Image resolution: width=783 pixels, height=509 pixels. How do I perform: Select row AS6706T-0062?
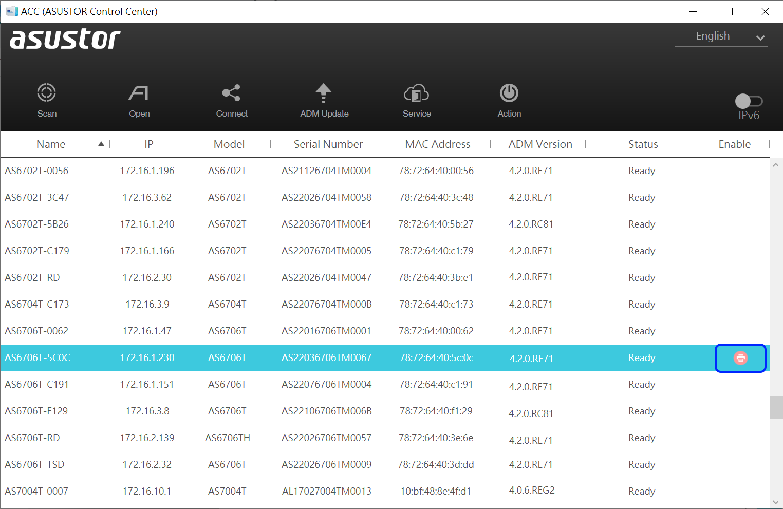coord(385,331)
